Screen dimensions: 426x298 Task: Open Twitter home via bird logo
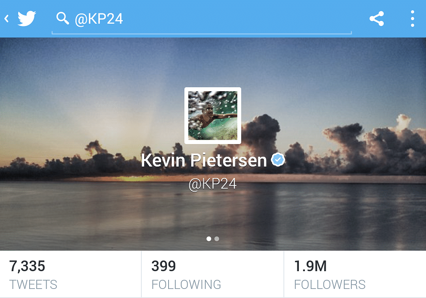(x=26, y=19)
